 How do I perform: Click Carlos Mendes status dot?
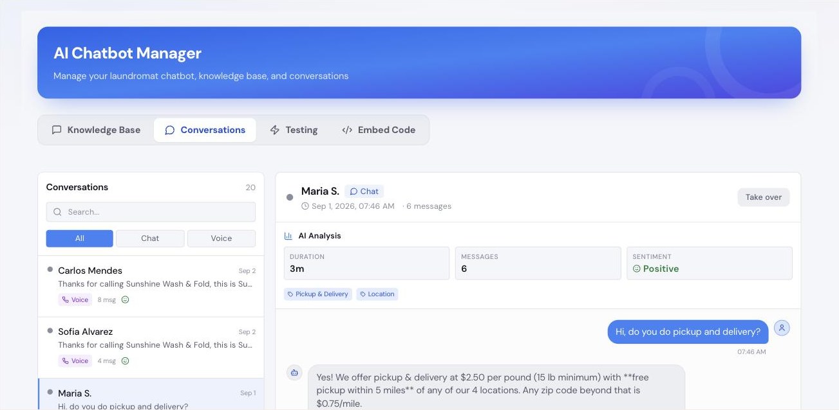(x=50, y=269)
